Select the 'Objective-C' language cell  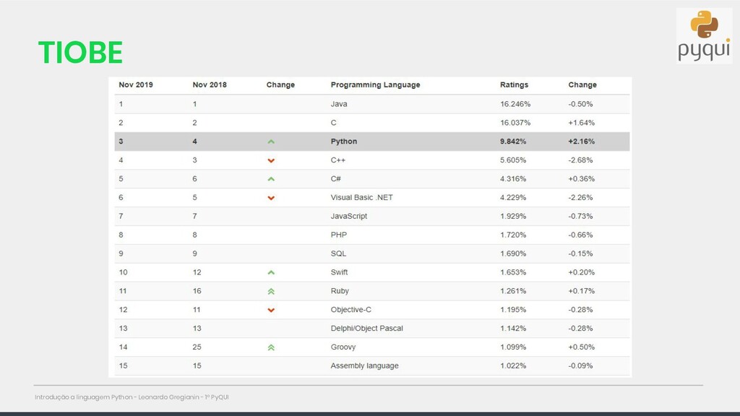point(350,309)
